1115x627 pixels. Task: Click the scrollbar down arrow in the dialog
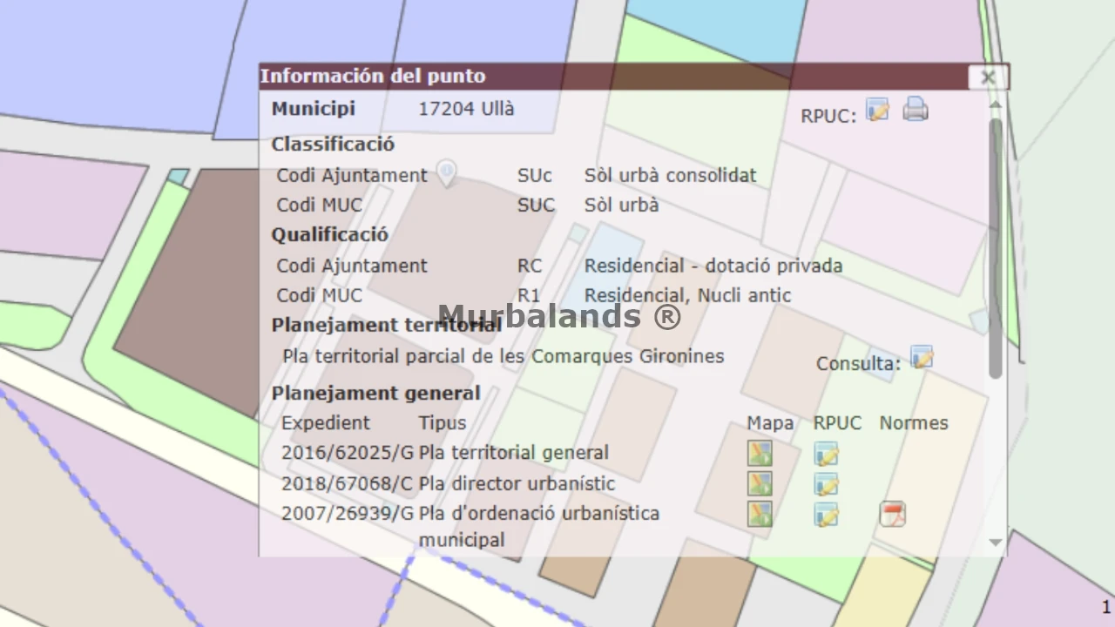[996, 543]
